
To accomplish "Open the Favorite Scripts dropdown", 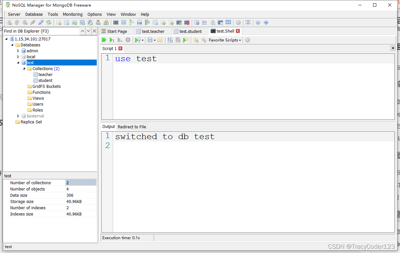I will 225,40.
